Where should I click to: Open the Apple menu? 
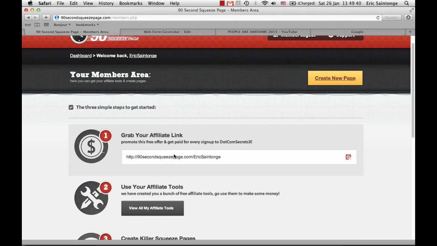coord(30,3)
